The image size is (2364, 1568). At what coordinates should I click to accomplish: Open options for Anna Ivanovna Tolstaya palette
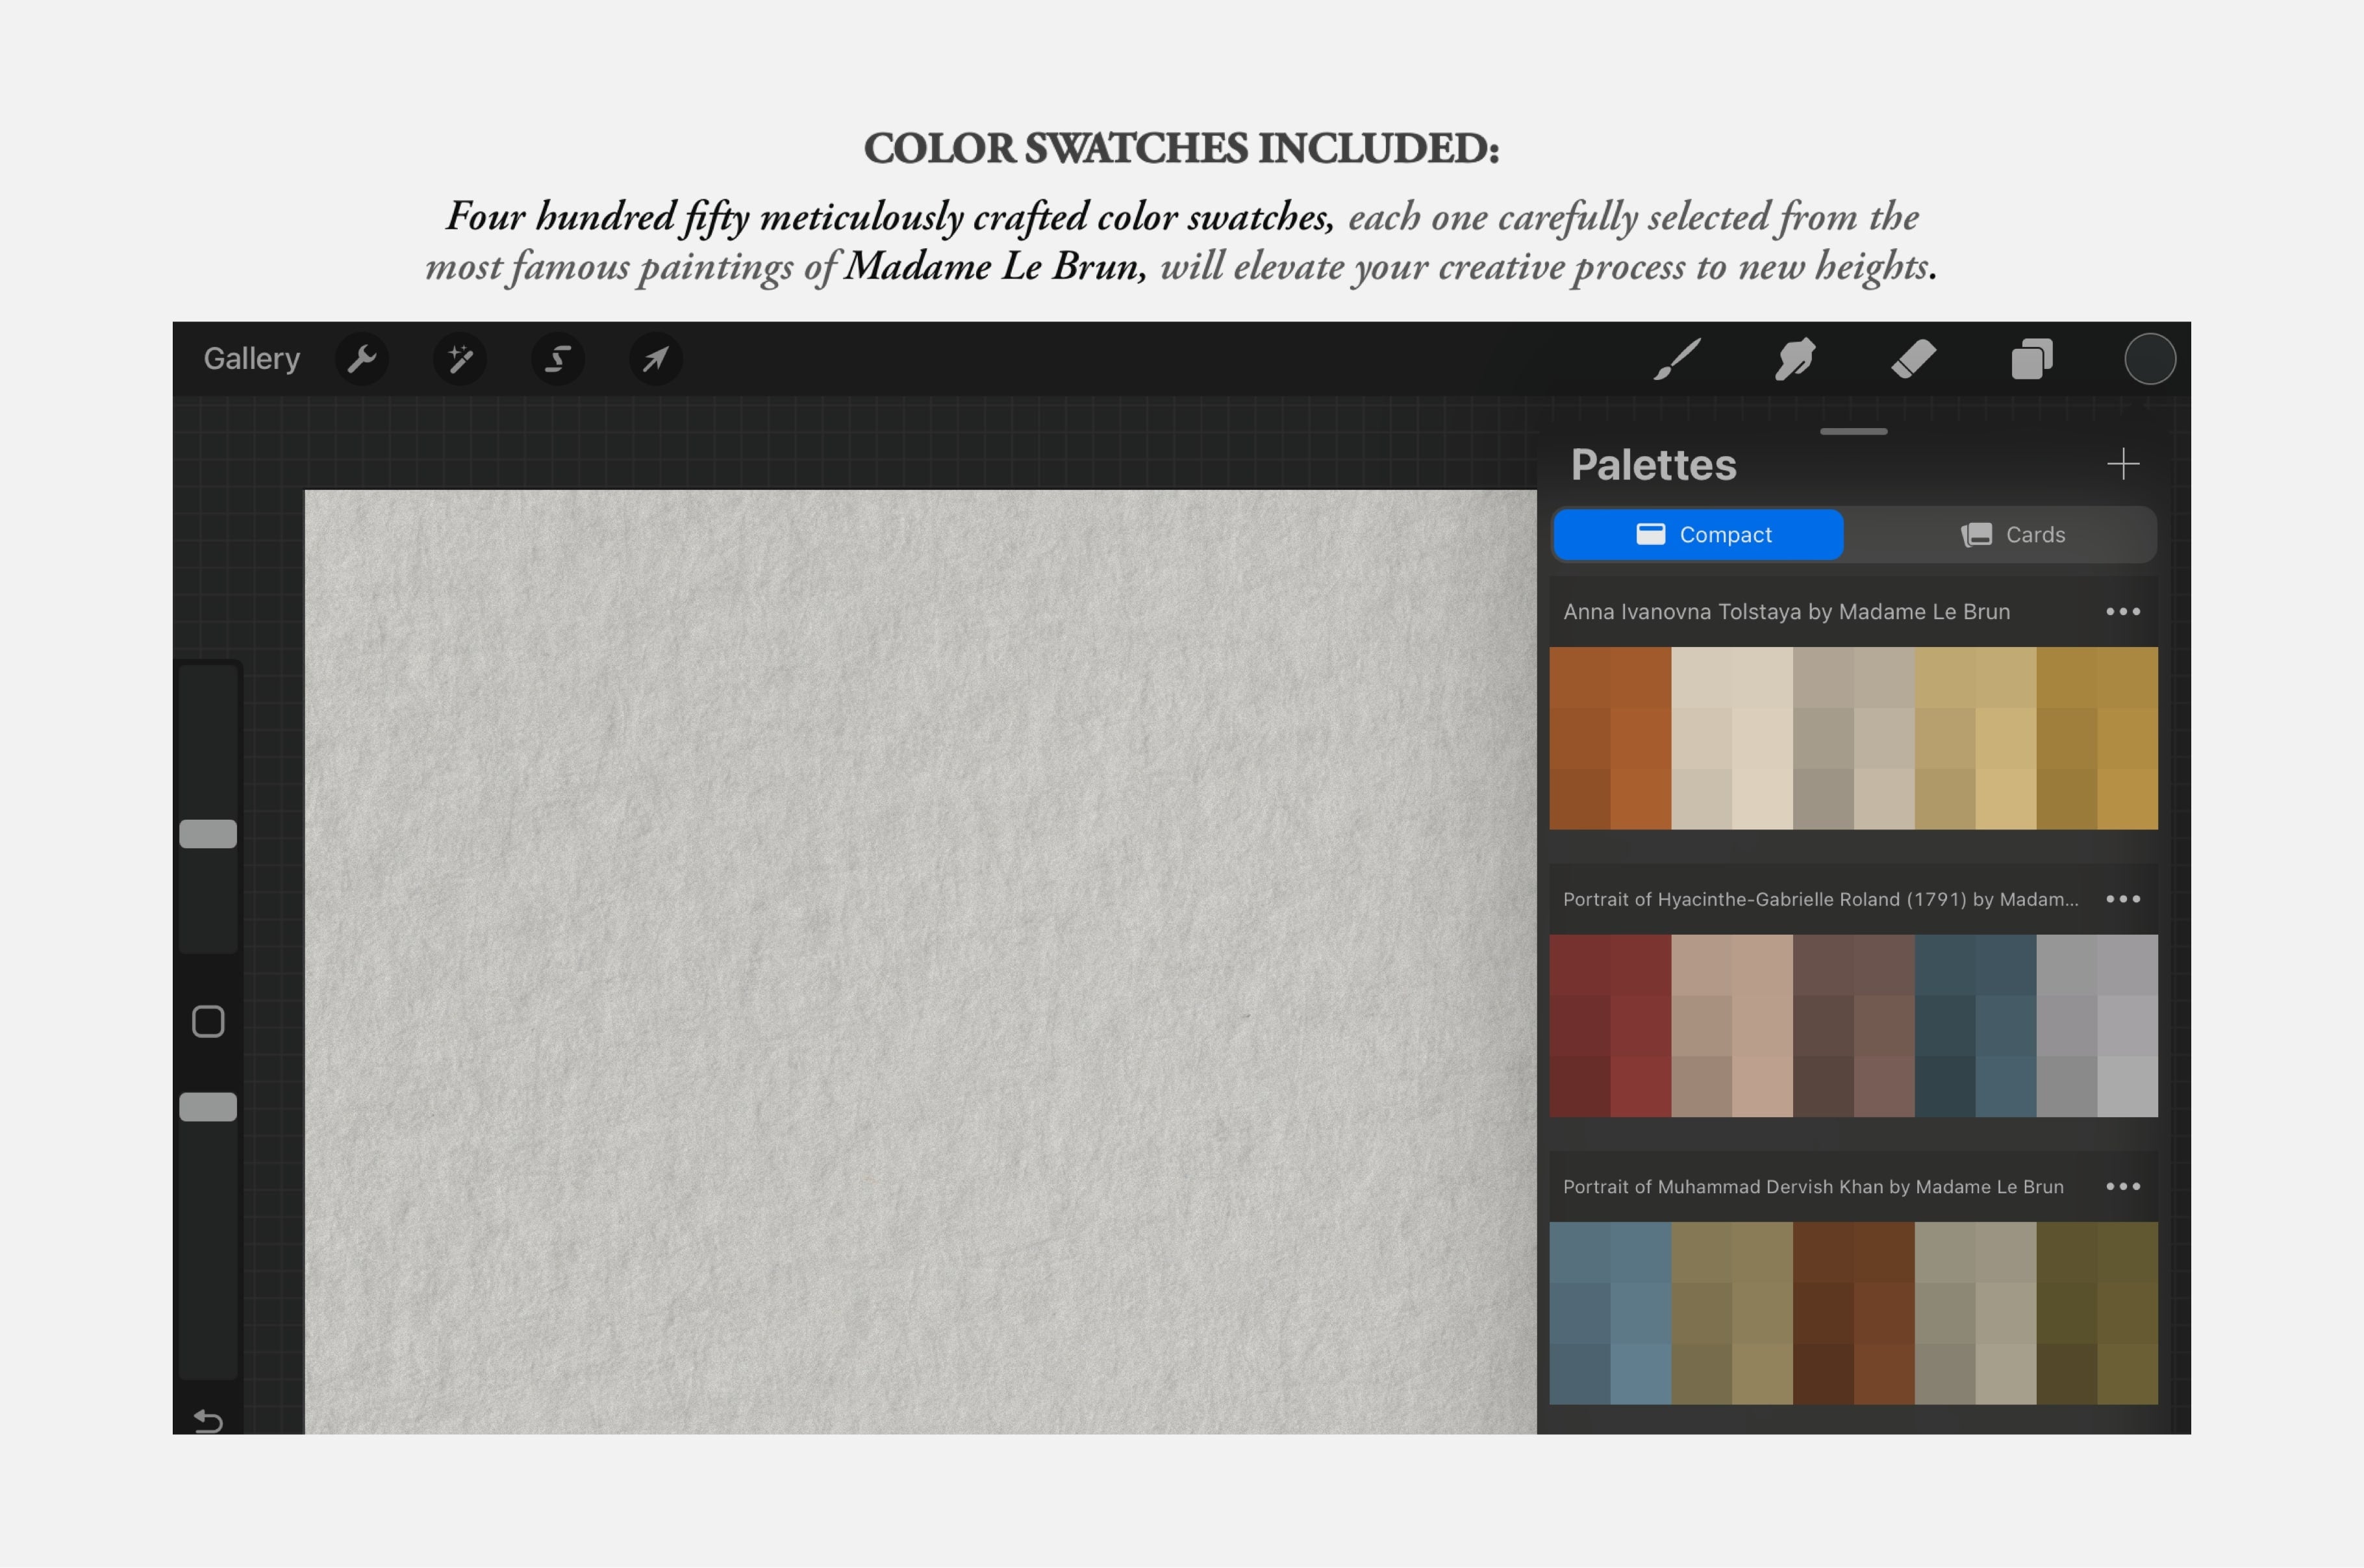[2123, 611]
